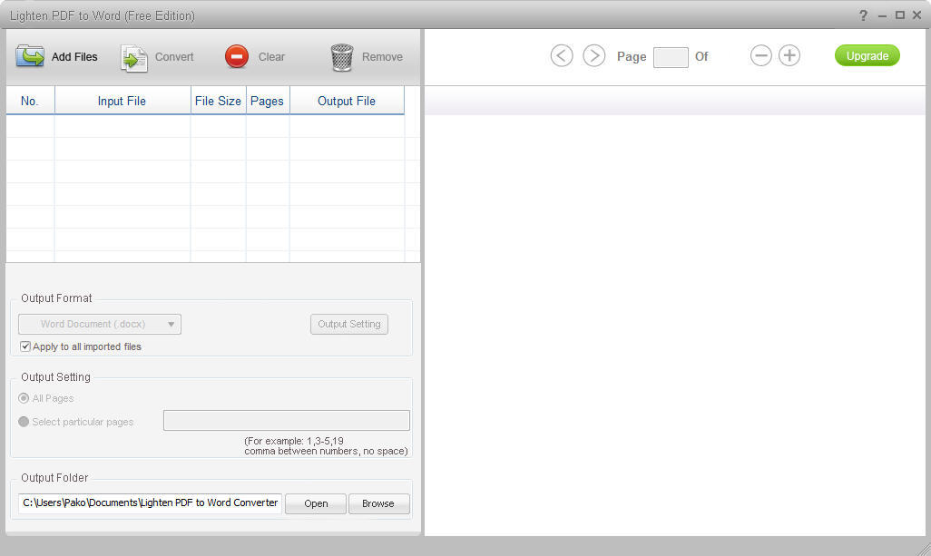Click the File Size column header
The width and height of the screenshot is (931, 556).
tap(218, 101)
